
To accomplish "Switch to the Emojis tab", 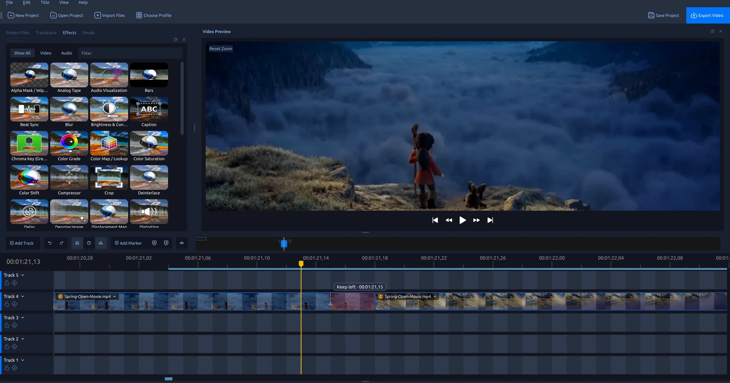I will (x=89, y=33).
